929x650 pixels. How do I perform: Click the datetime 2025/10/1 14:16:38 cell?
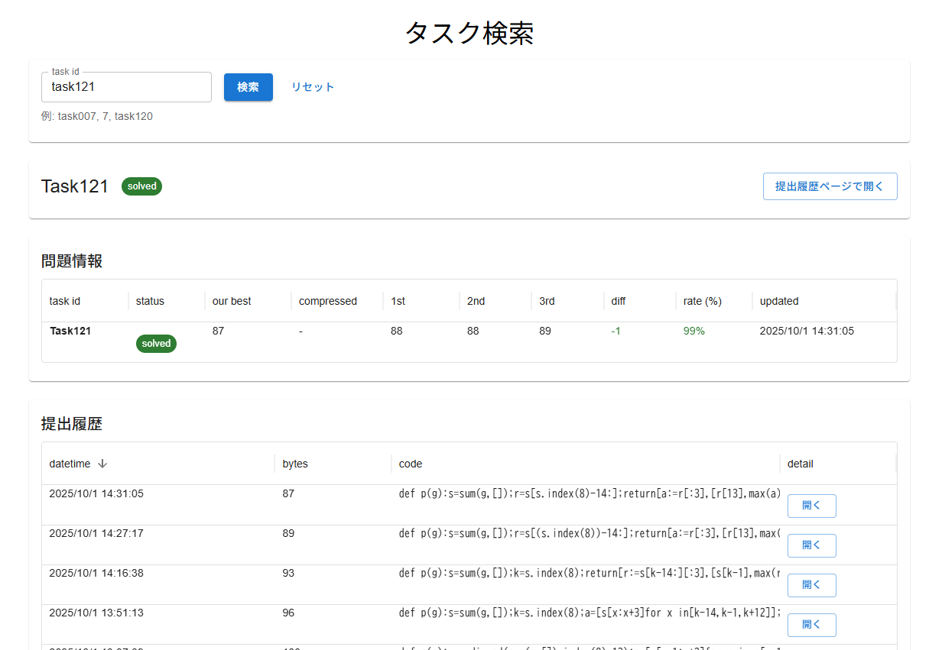pyautogui.click(x=96, y=573)
